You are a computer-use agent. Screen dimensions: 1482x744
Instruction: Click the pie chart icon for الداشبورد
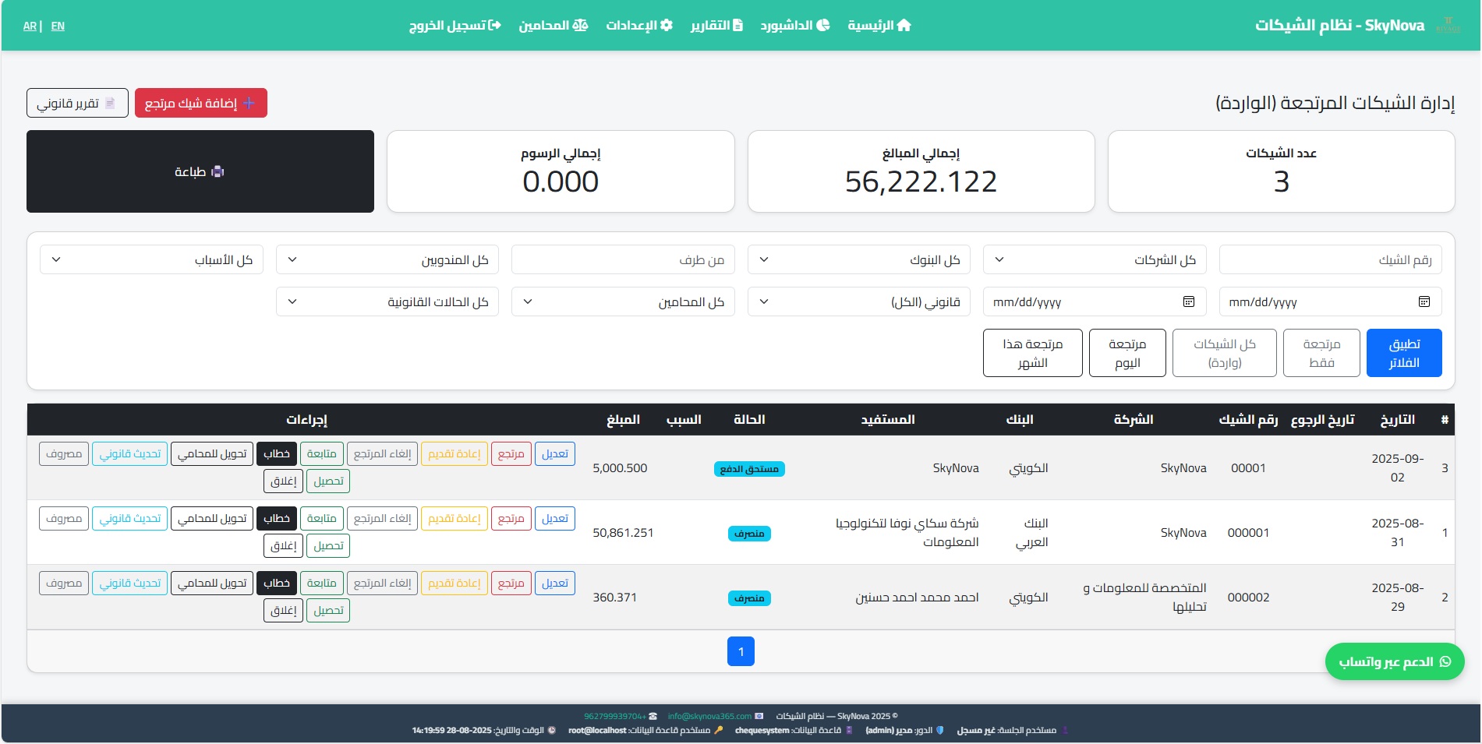823,26
